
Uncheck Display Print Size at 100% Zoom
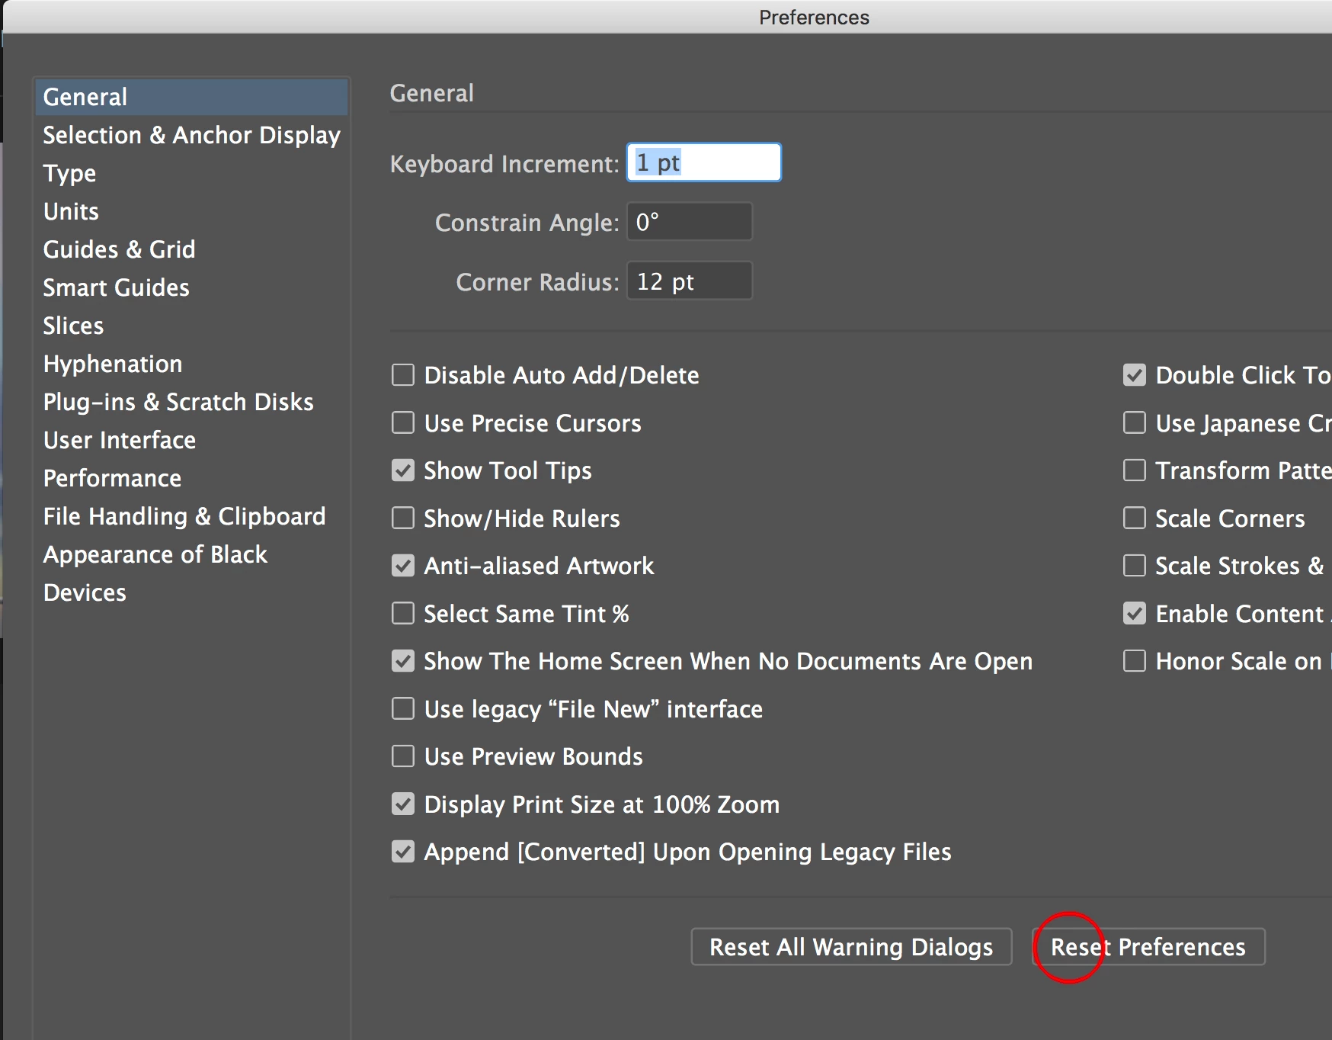coord(403,804)
